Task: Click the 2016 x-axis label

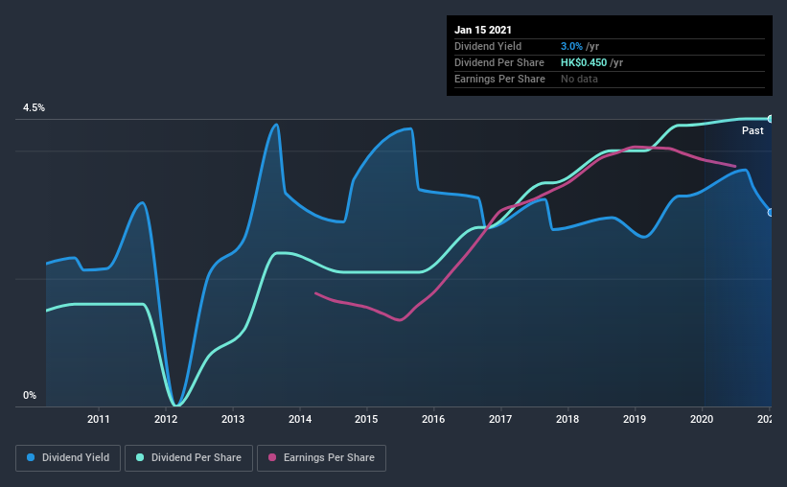Action: click(x=433, y=419)
